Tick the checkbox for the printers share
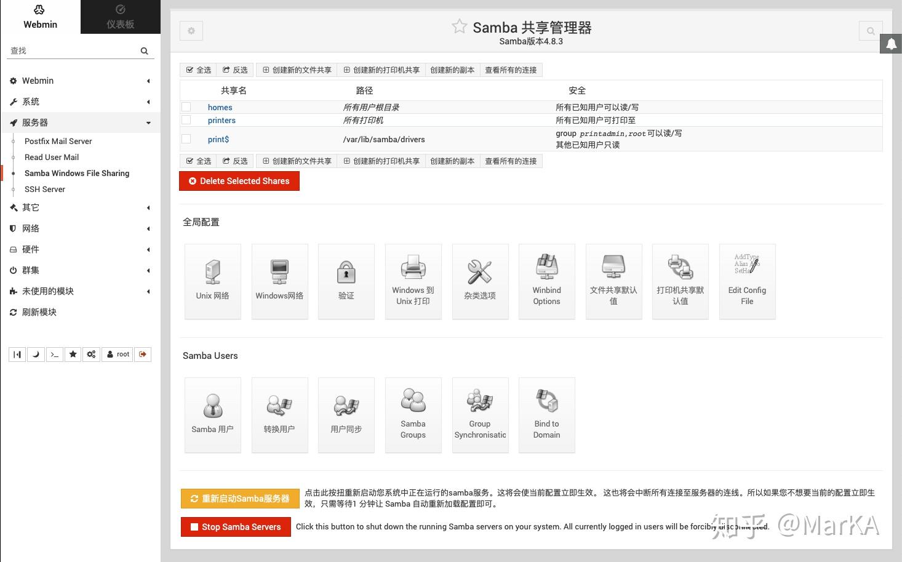Viewport: 902px width, 562px height. click(x=186, y=120)
